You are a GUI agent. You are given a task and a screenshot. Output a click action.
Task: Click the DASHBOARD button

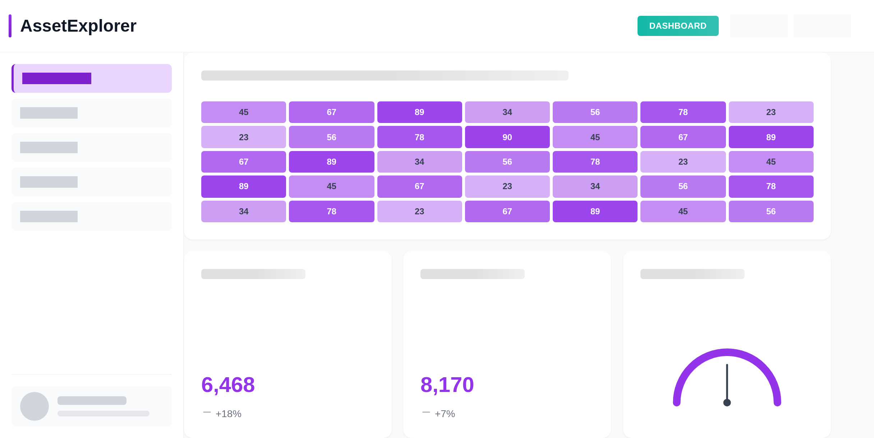coord(678,26)
